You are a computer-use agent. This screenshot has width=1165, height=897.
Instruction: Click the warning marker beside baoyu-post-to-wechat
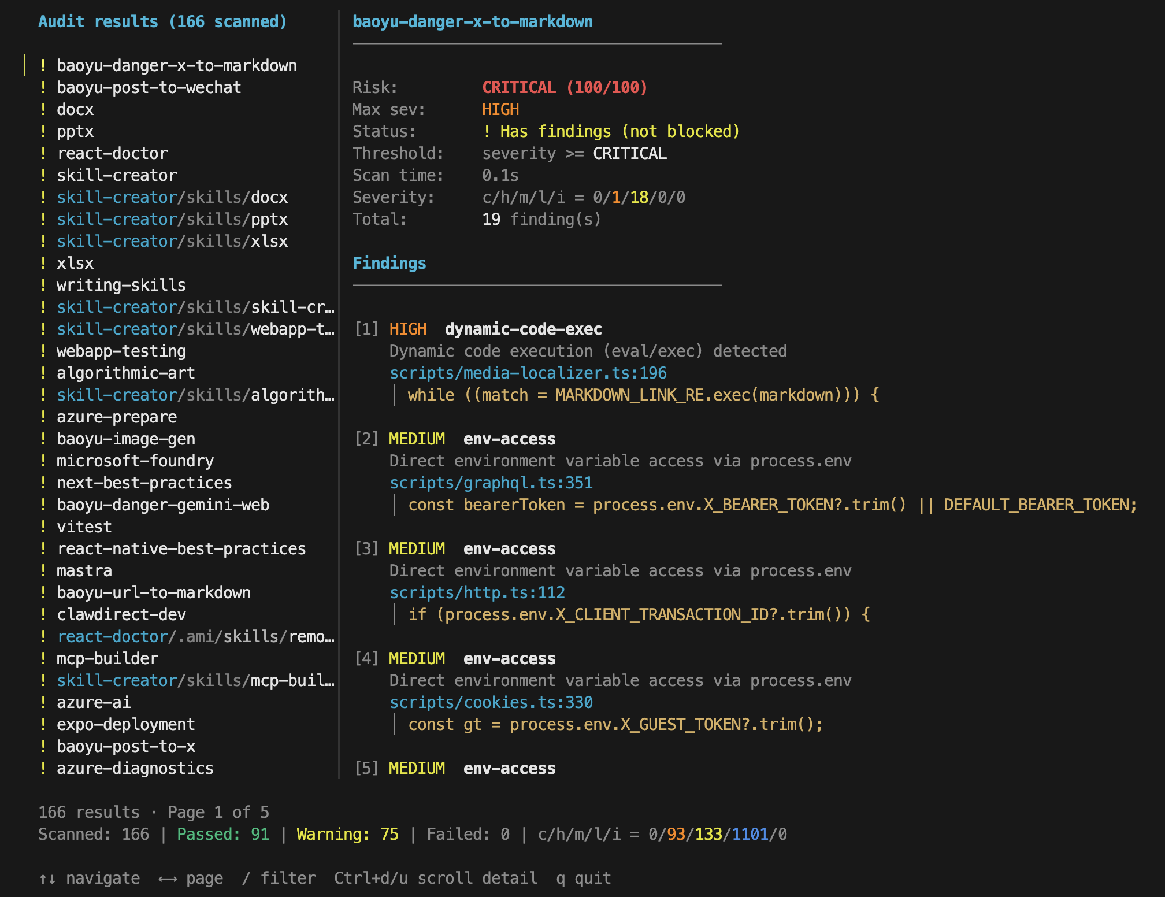click(x=43, y=87)
